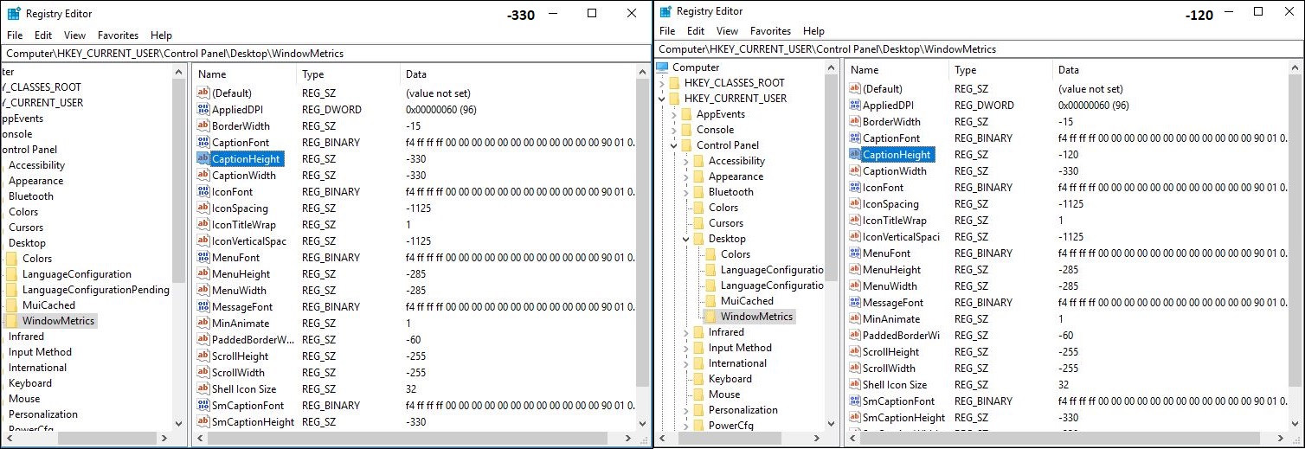The image size is (1305, 449).
Task: Collapse Desktop node in right window tree
Action: (686, 238)
